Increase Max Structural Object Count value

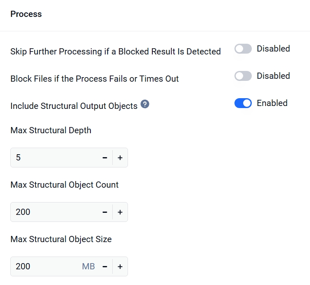pos(120,212)
